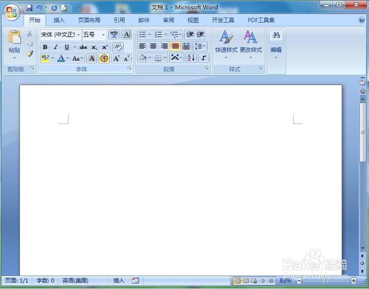The image size is (369, 289).
Task: Open the Office button menu
Action: (12, 12)
